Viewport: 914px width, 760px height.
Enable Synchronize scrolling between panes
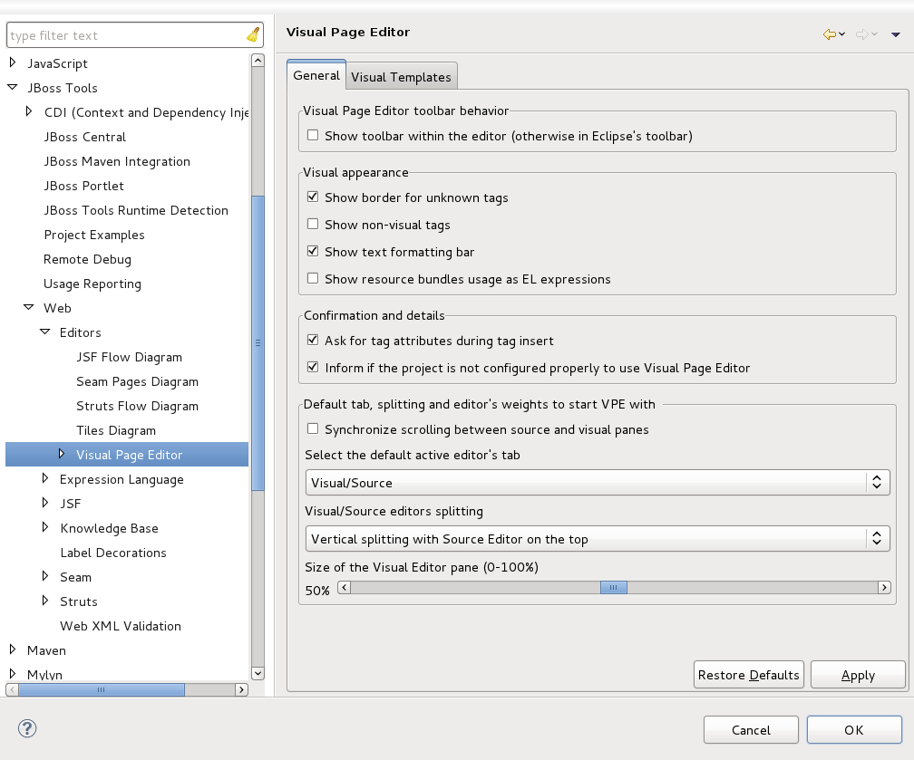[x=313, y=428]
